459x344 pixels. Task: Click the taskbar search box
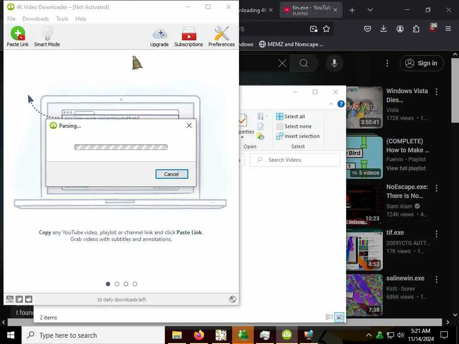pyautogui.click(x=93, y=335)
